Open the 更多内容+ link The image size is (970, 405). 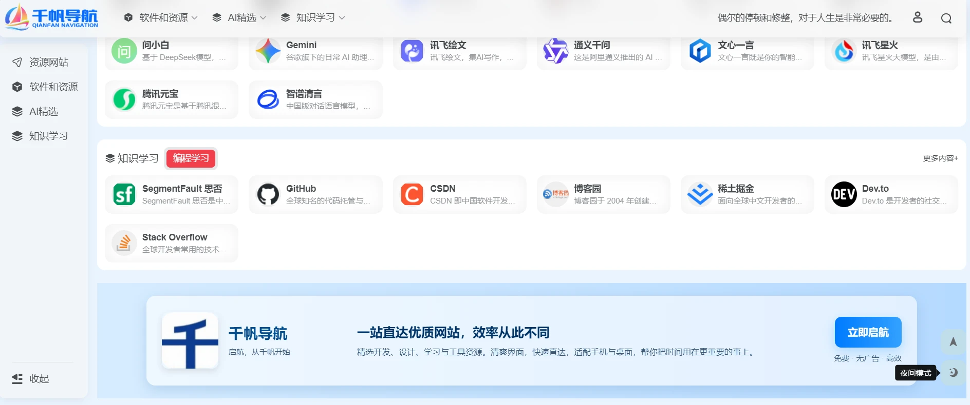940,158
